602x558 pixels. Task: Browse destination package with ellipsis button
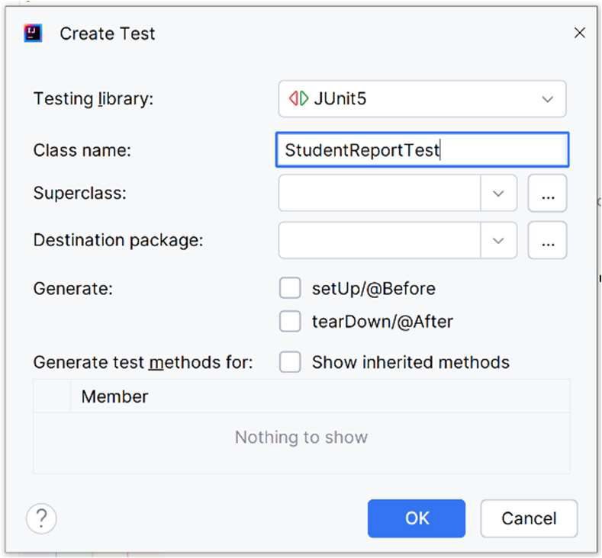pos(547,240)
